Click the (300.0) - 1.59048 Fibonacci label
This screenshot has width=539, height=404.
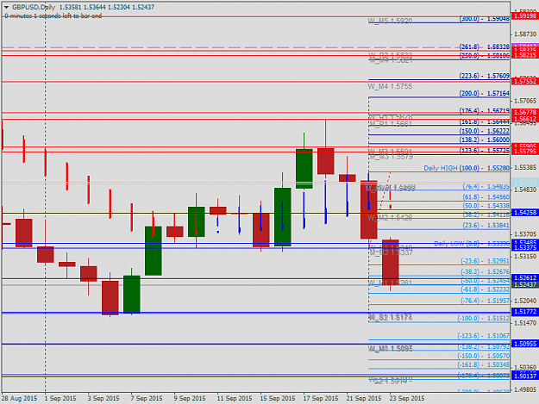pos(484,19)
